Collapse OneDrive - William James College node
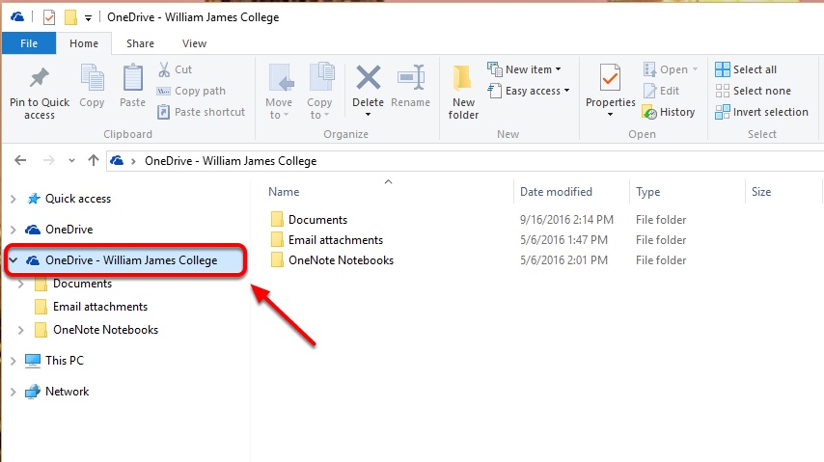824x462 pixels. pos(14,259)
